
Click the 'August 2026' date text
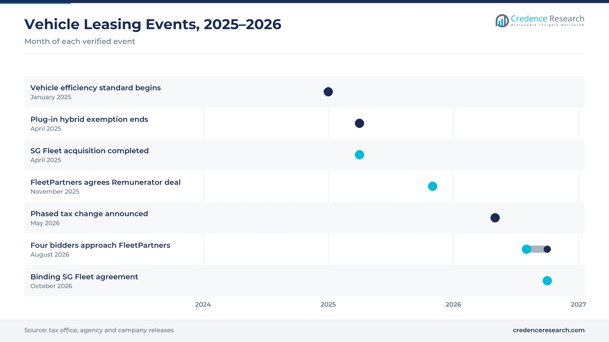click(x=50, y=255)
